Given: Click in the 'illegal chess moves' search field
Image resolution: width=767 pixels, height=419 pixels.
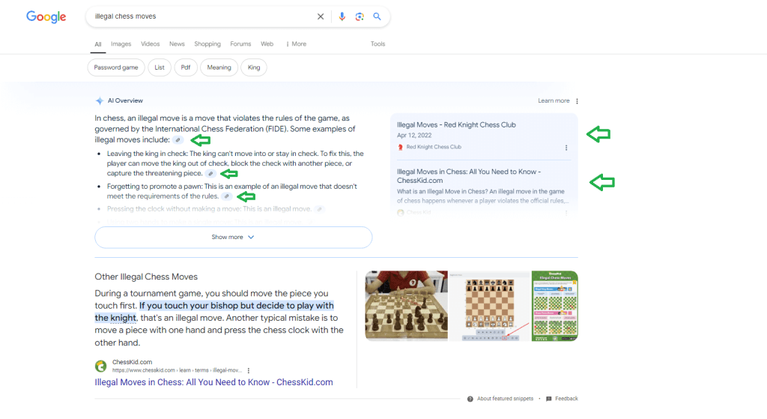Looking at the screenshot, I should coord(203,16).
